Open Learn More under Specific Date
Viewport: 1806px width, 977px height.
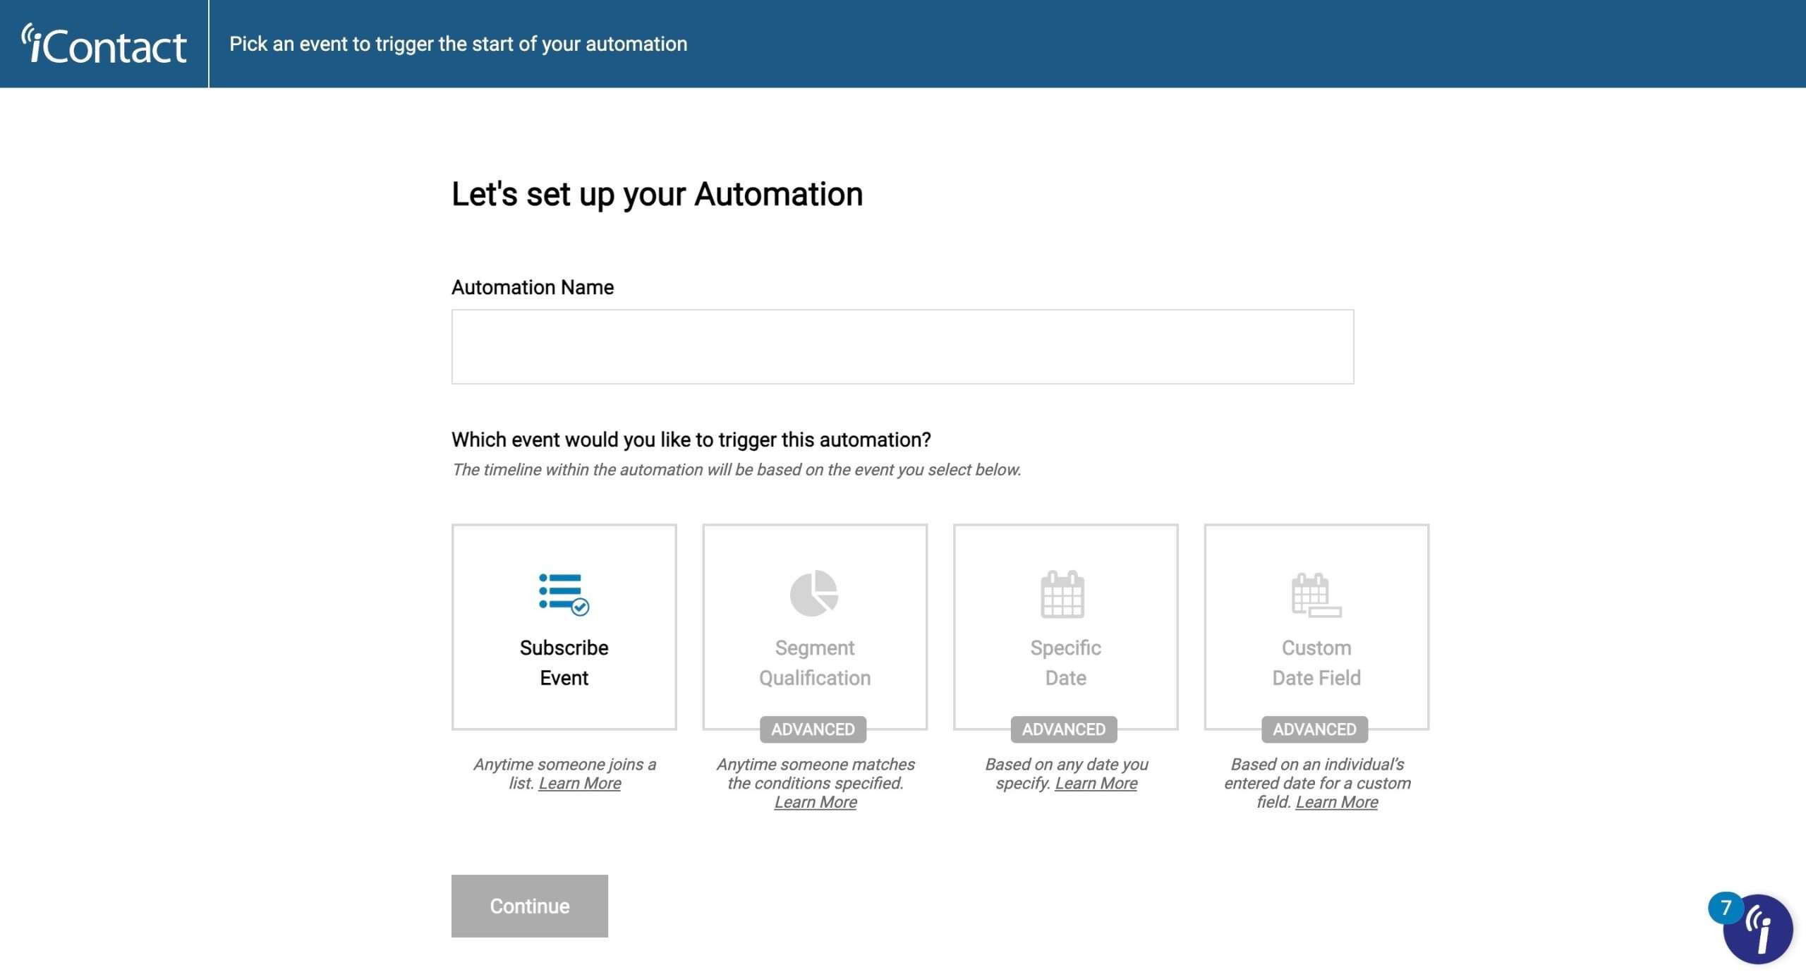1096,783
